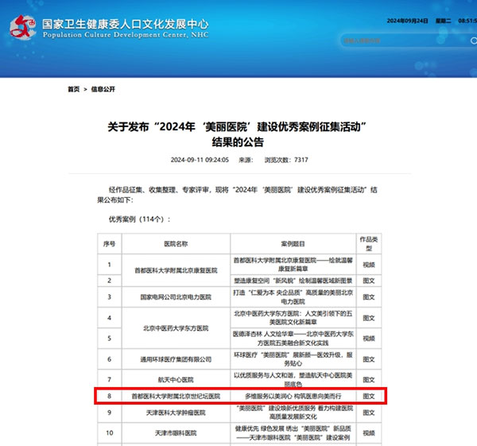The width and height of the screenshot is (477, 446).
Task: Click 图文 type in row 8
Action: [x=369, y=396]
